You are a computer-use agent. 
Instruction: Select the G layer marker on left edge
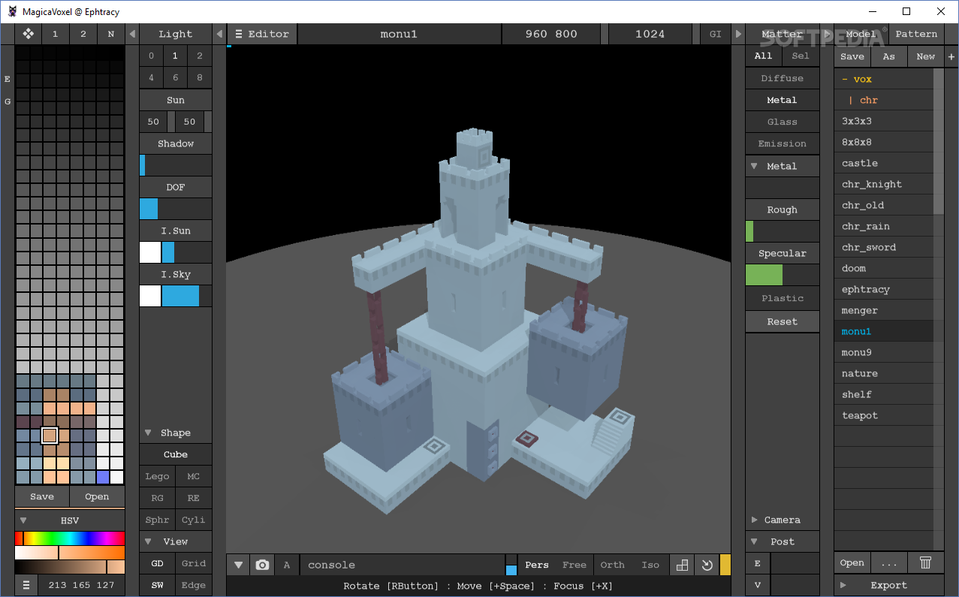[8, 101]
